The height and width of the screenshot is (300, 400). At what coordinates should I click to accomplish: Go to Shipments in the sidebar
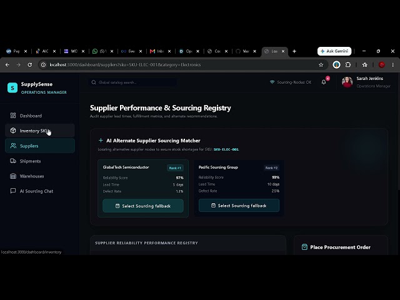40,161
